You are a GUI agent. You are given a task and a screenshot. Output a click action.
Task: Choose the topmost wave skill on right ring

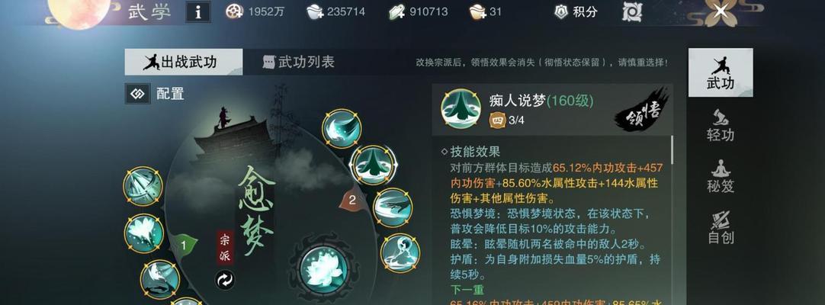coord(342,128)
